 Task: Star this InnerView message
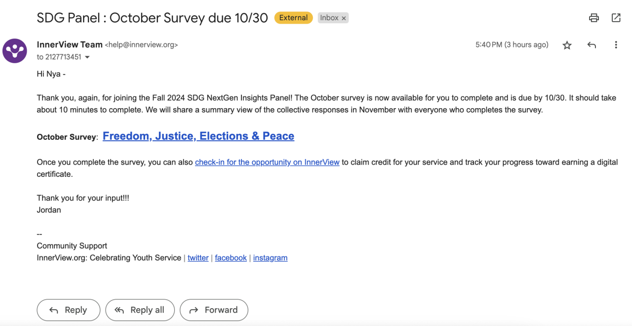coord(567,45)
